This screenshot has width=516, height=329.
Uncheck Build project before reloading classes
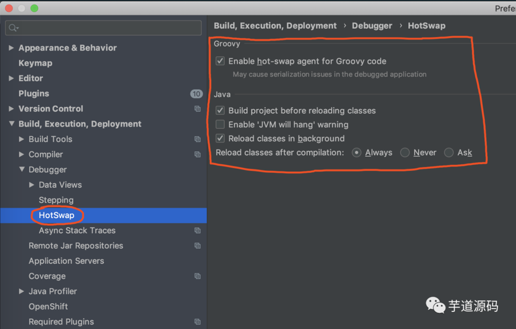pyautogui.click(x=220, y=110)
